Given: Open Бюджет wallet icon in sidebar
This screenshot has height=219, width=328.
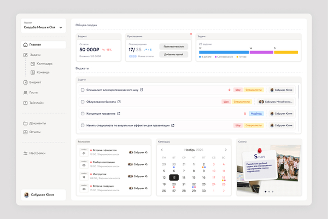Looking at the screenshot, I should (25, 82).
